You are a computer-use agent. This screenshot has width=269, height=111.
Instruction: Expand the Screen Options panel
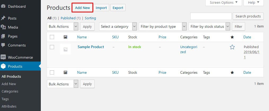tap(224, 3)
